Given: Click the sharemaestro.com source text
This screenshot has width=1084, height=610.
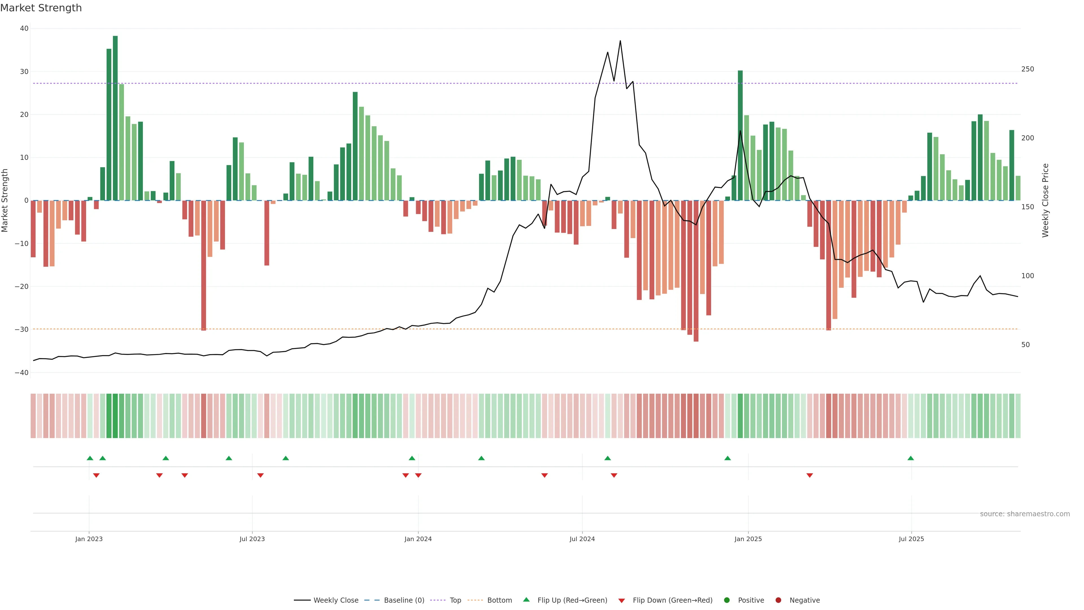Looking at the screenshot, I should tap(1025, 514).
